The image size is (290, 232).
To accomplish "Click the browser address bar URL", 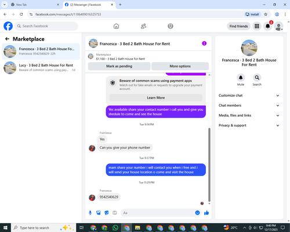I will (68, 14).
